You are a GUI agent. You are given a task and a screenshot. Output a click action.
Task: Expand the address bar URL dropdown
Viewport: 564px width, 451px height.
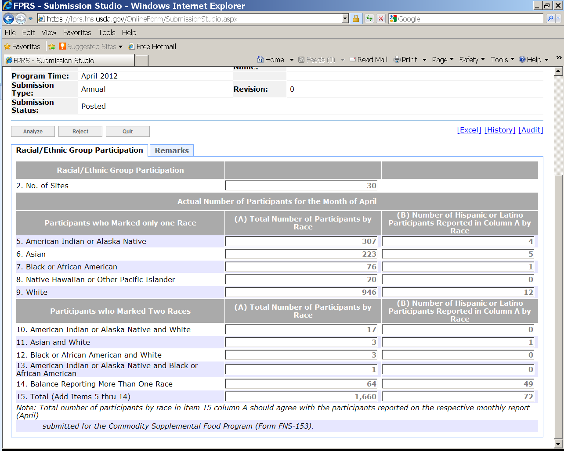pos(345,19)
